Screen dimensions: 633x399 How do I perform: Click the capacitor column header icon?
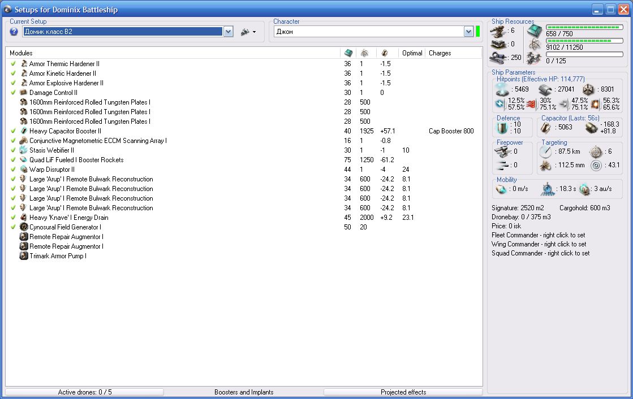[385, 53]
